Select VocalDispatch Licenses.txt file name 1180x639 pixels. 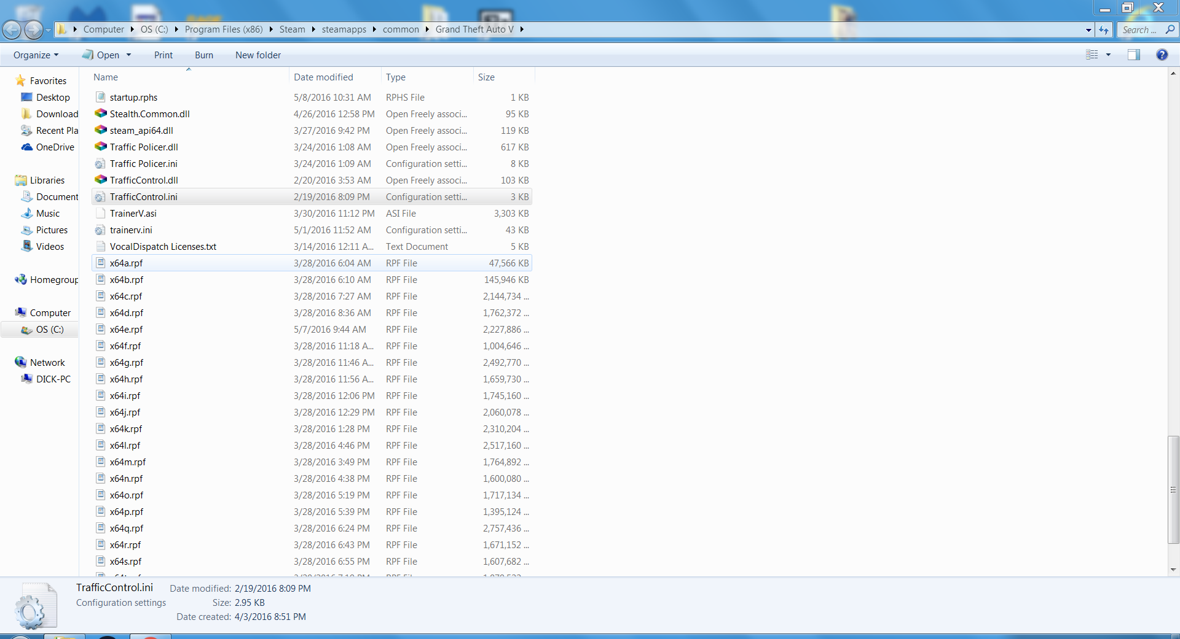163,246
